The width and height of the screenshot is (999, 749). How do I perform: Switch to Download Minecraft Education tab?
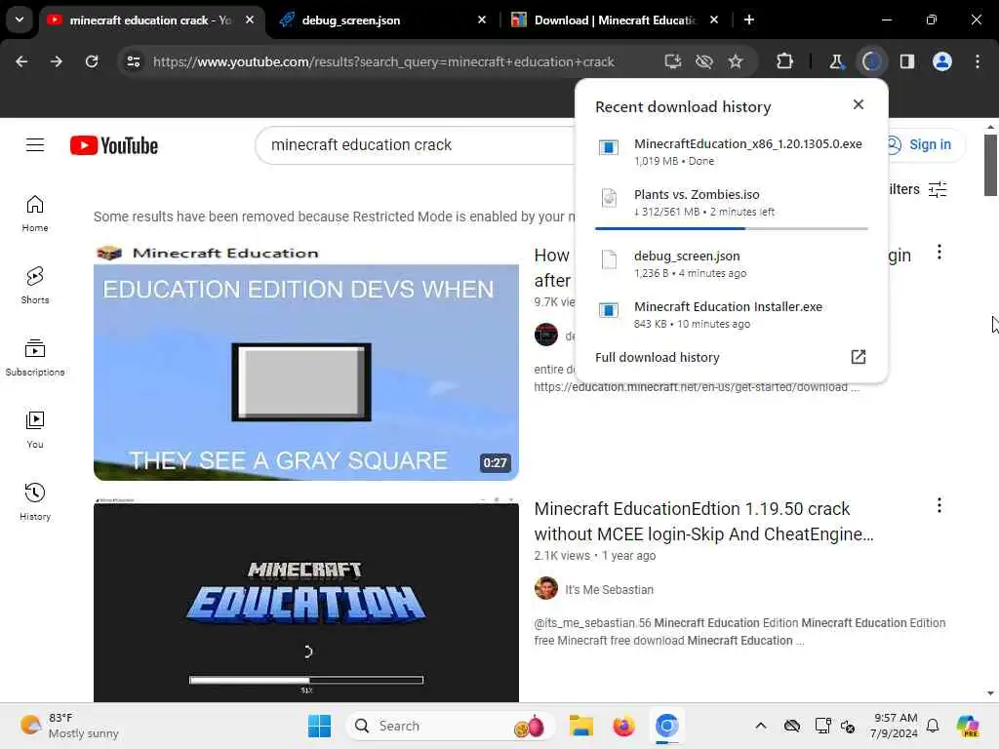coord(615,20)
